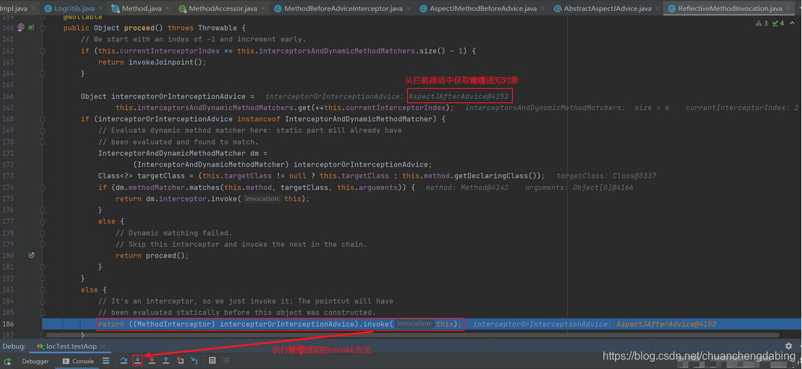Click the Run to Cursor icon
Viewport: 802px width, 369px height.
pos(195,361)
